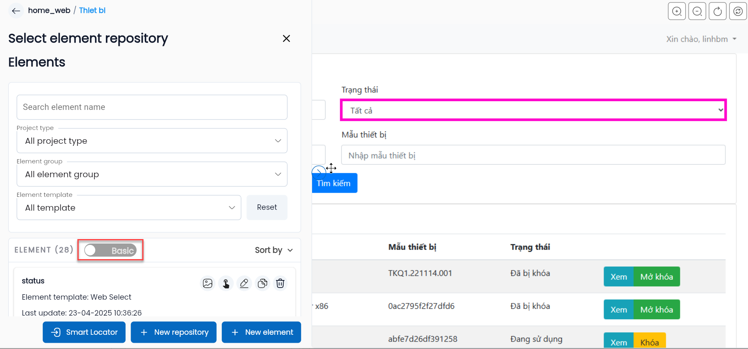This screenshot has height=349, width=748.
Task: Open the Thiet bi breadcrumb link
Action: (x=92, y=10)
